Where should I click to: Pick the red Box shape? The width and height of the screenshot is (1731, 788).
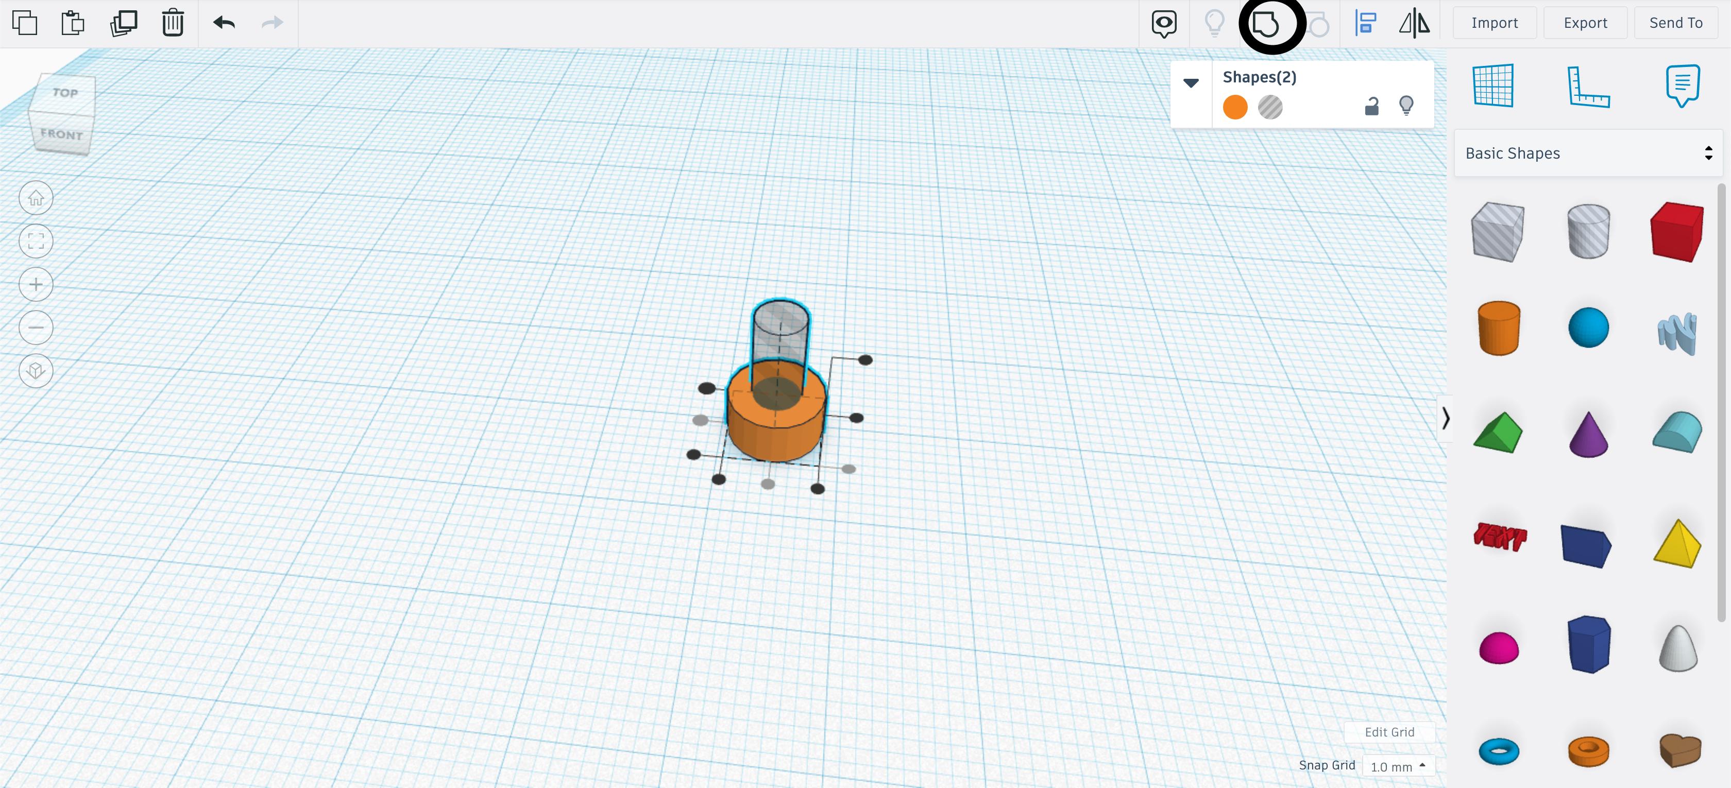1677,232
